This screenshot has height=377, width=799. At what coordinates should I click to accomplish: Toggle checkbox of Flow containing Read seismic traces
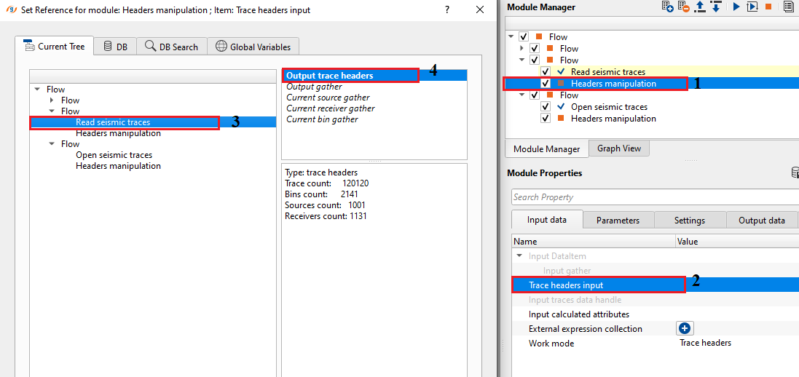pyautogui.click(x=535, y=60)
